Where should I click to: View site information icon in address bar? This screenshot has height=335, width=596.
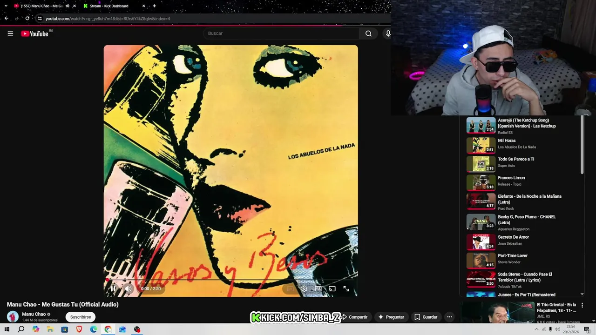point(40,19)
